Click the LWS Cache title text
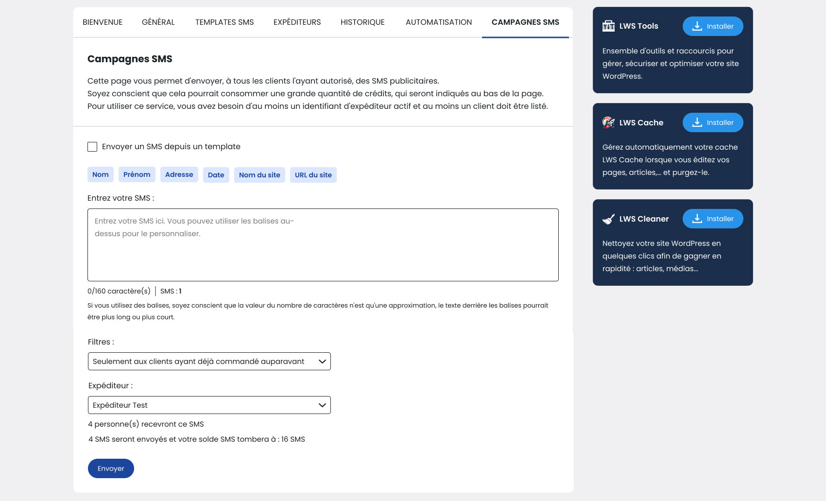 click(641, 122)
